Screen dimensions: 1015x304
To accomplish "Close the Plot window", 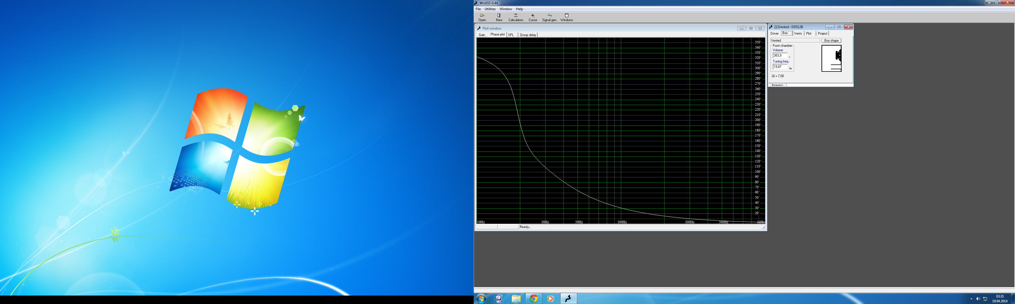I will 760,28.
